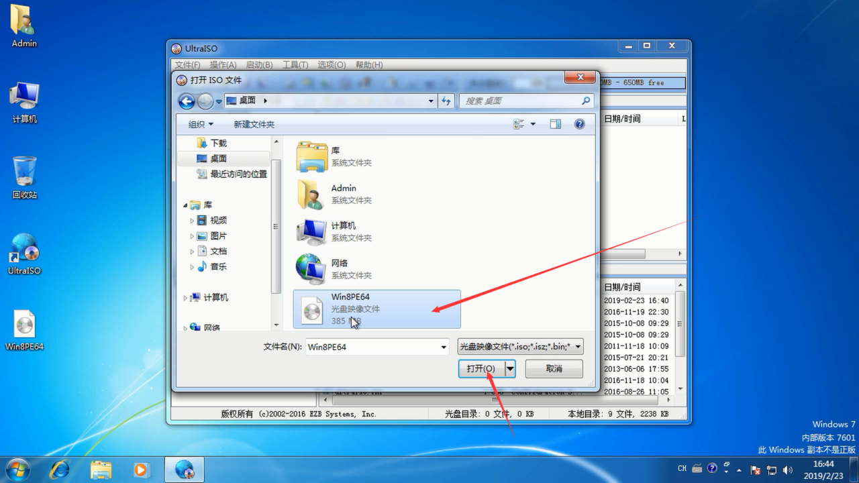
Task: Expand the 视频 library node
Action: coord(192,221)
